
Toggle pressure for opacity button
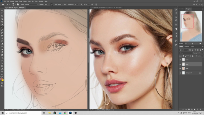pyautogui.click(x=52, y=4)
